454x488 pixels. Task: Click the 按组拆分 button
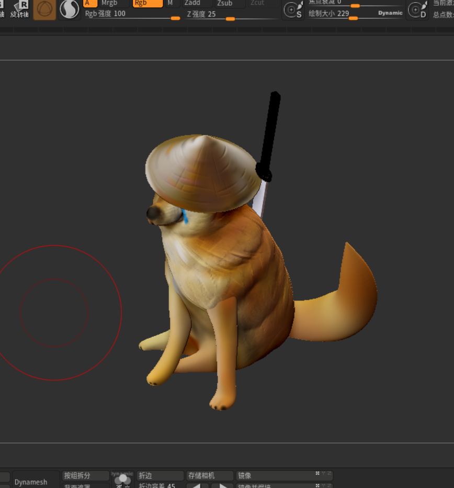tap(85, 475)
